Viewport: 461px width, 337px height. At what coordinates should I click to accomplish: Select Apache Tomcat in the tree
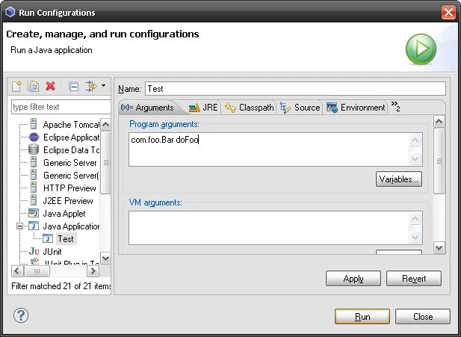point(71,125)
